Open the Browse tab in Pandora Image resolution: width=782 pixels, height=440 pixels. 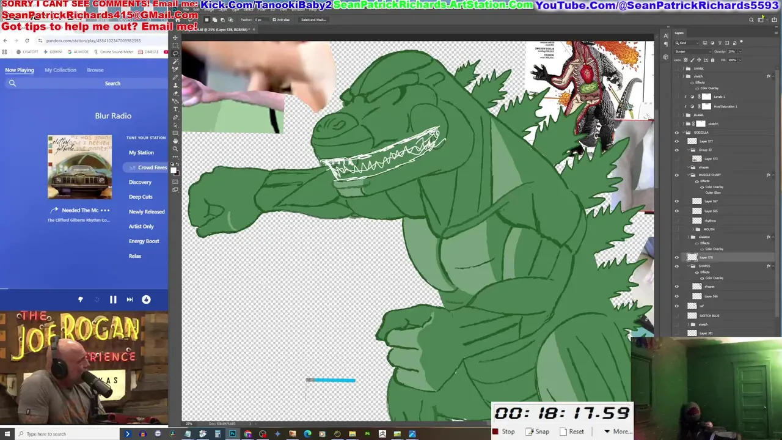[x=95, y=70]
